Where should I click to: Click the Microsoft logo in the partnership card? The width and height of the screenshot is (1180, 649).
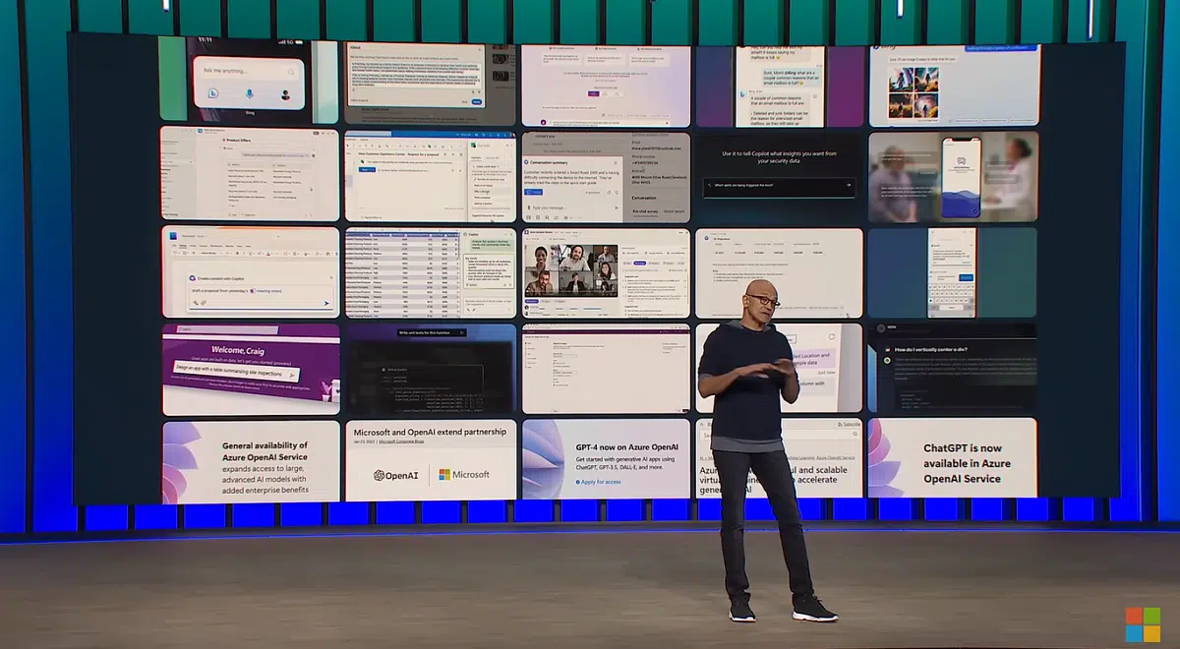click(463, 475)
